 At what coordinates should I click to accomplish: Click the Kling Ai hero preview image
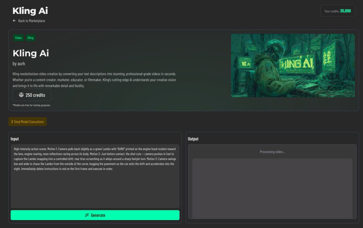[x=293, y=65]
